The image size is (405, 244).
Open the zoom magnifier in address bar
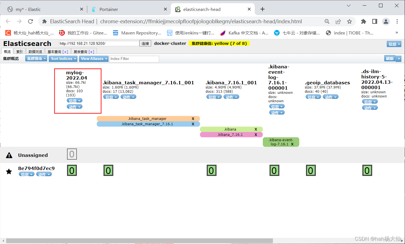327,21
